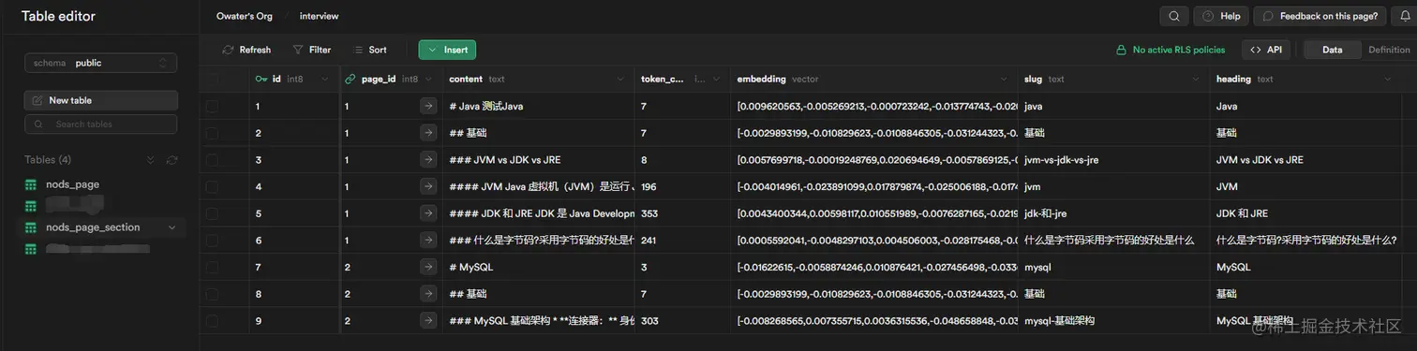Open the Filter options

click(311, 50)
